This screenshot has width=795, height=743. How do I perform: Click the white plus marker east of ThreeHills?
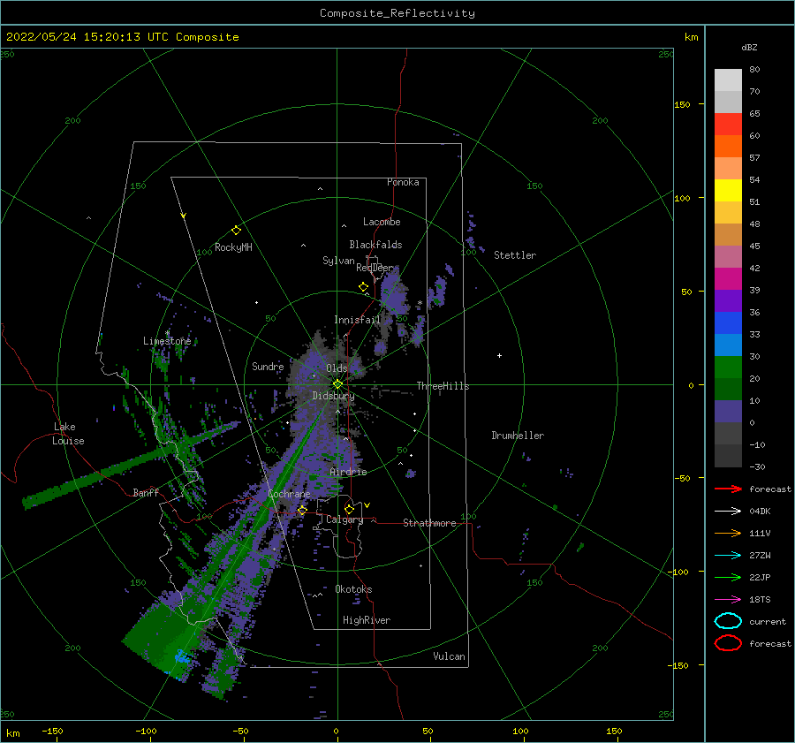[499, 355]
